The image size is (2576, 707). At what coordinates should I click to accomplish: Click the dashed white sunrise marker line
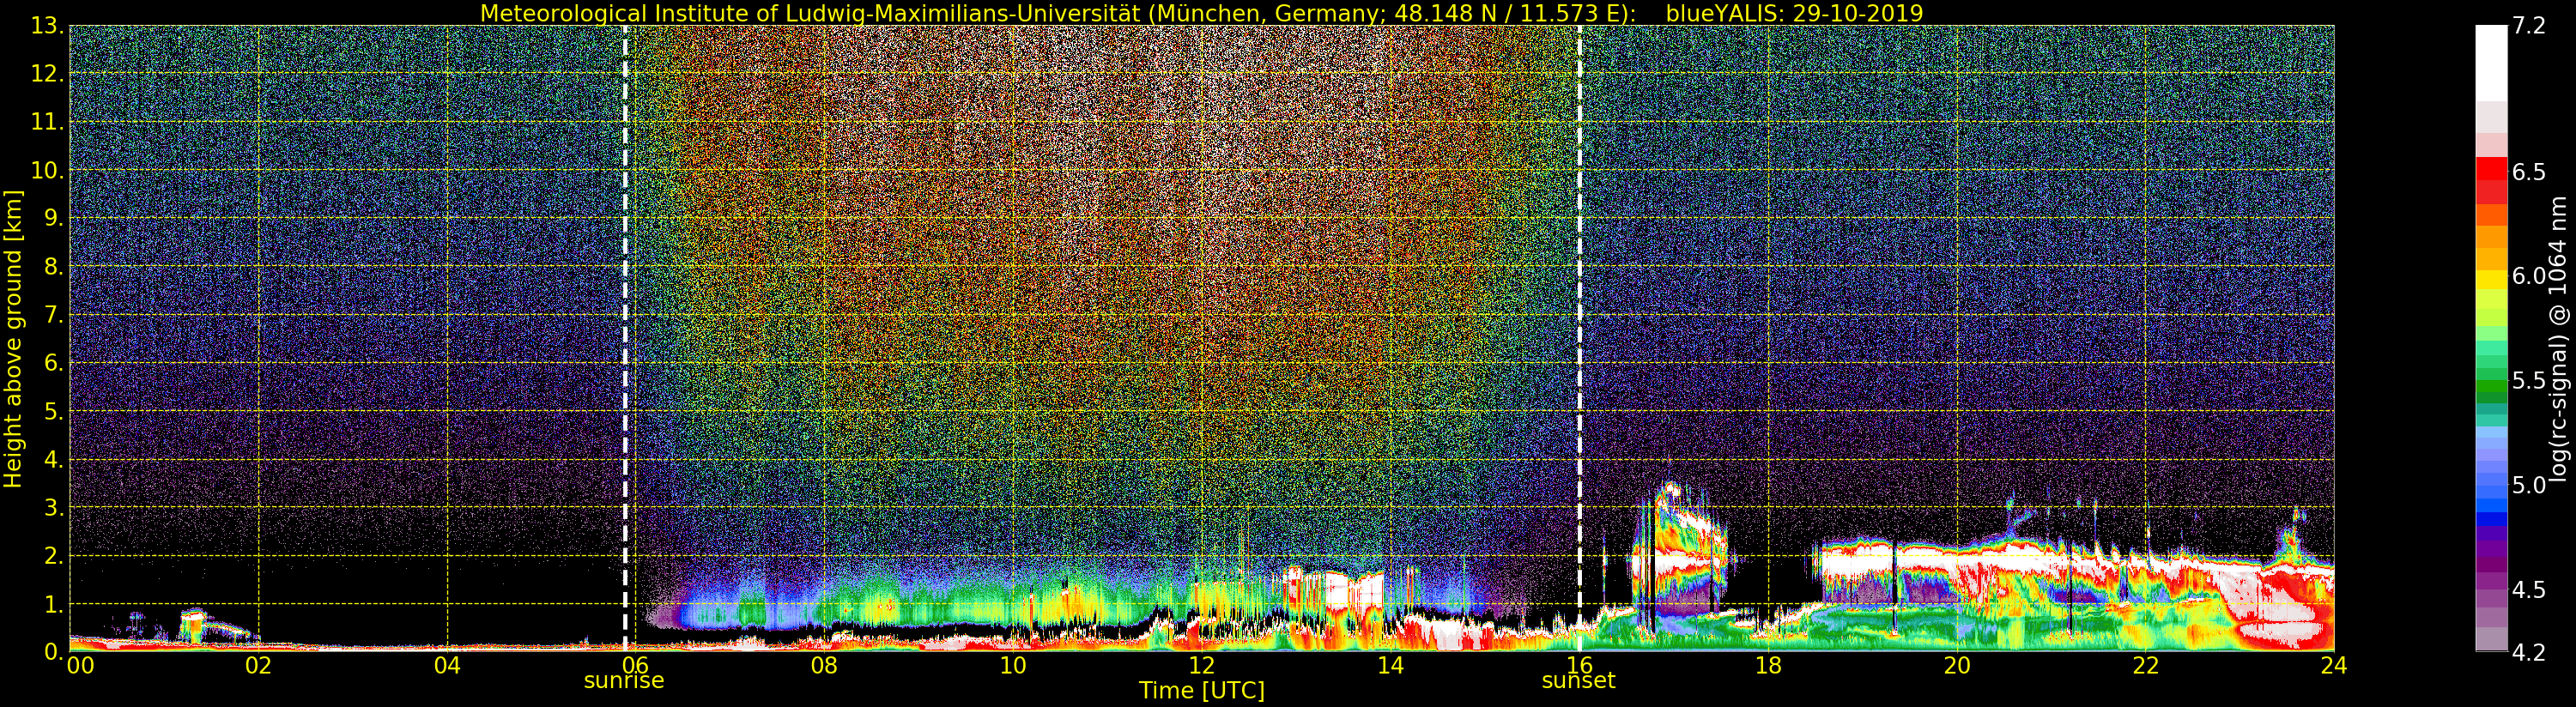coord(625,339)
